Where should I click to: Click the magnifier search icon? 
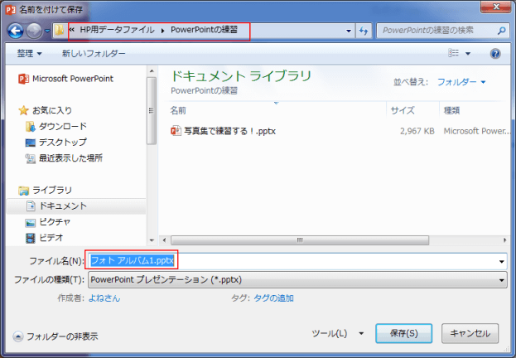[x=502, y=31]
